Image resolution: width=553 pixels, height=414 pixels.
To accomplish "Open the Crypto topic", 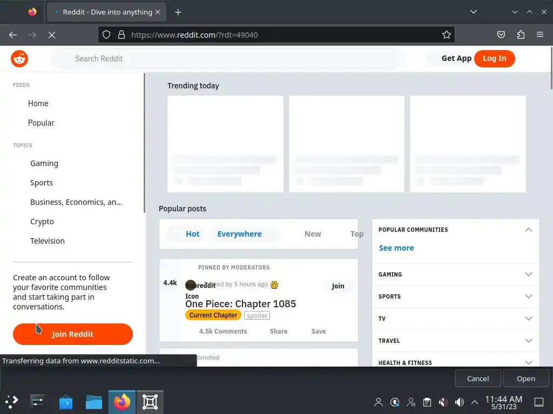I will coord(42,222).
